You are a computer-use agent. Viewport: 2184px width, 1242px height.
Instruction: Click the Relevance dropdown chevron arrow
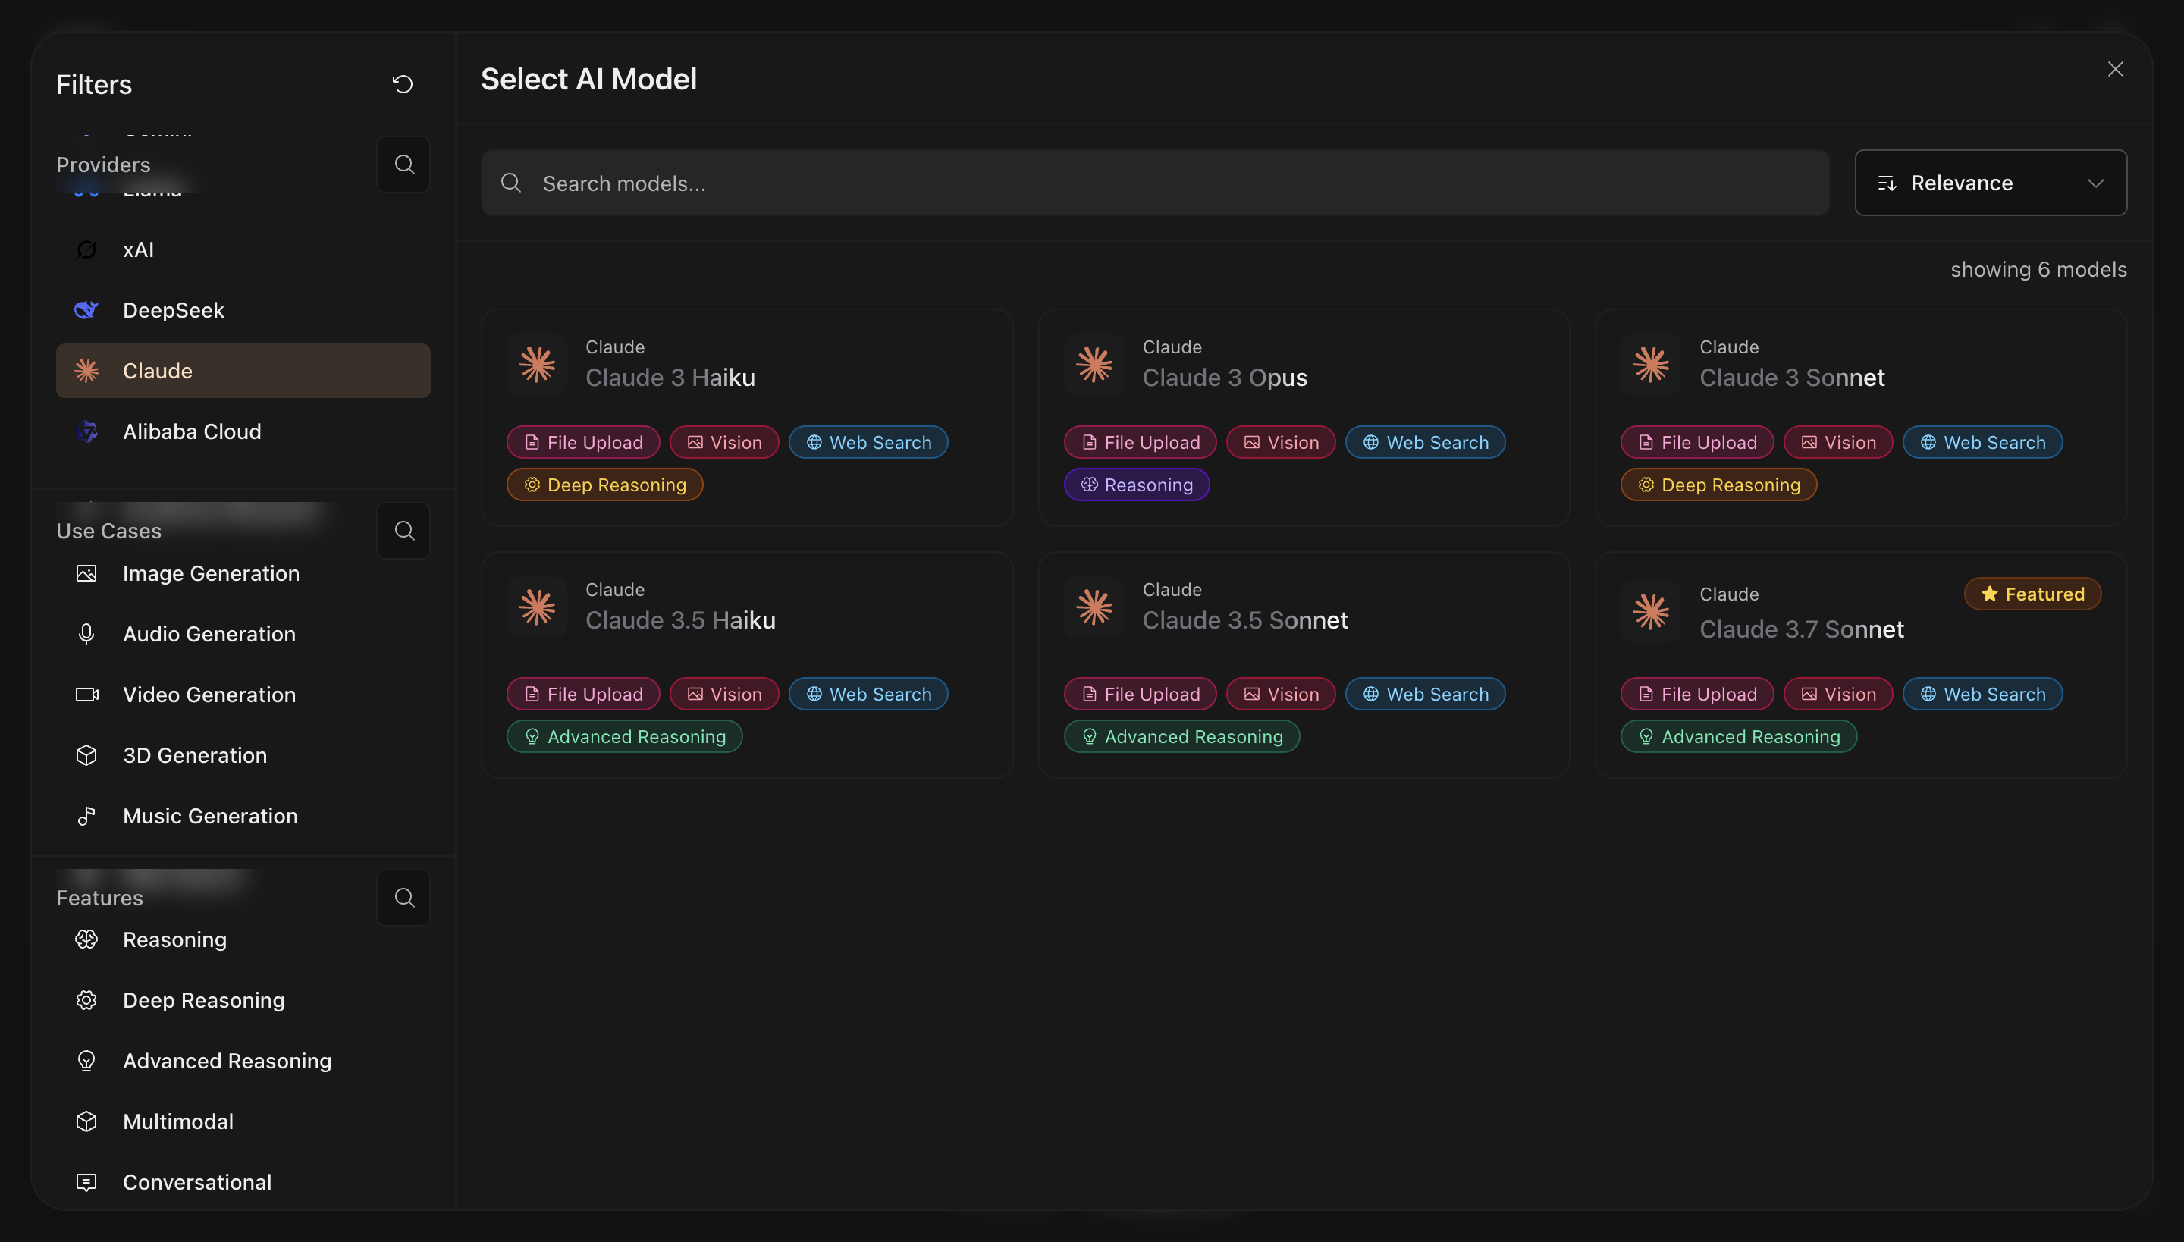(2095, 183)
